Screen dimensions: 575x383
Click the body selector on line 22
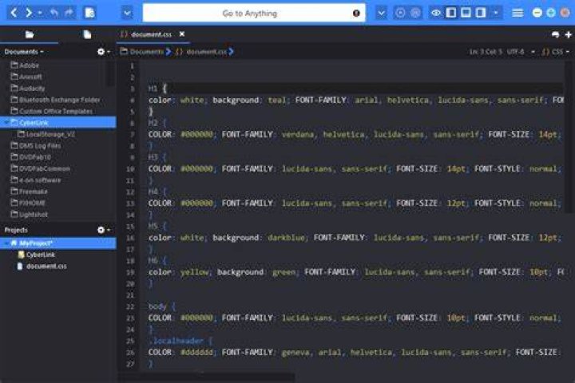coord(157,306)
